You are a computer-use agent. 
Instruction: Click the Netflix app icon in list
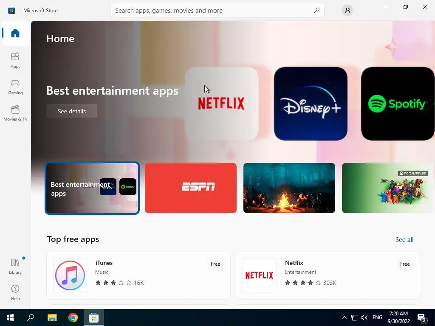pos(260,275)
